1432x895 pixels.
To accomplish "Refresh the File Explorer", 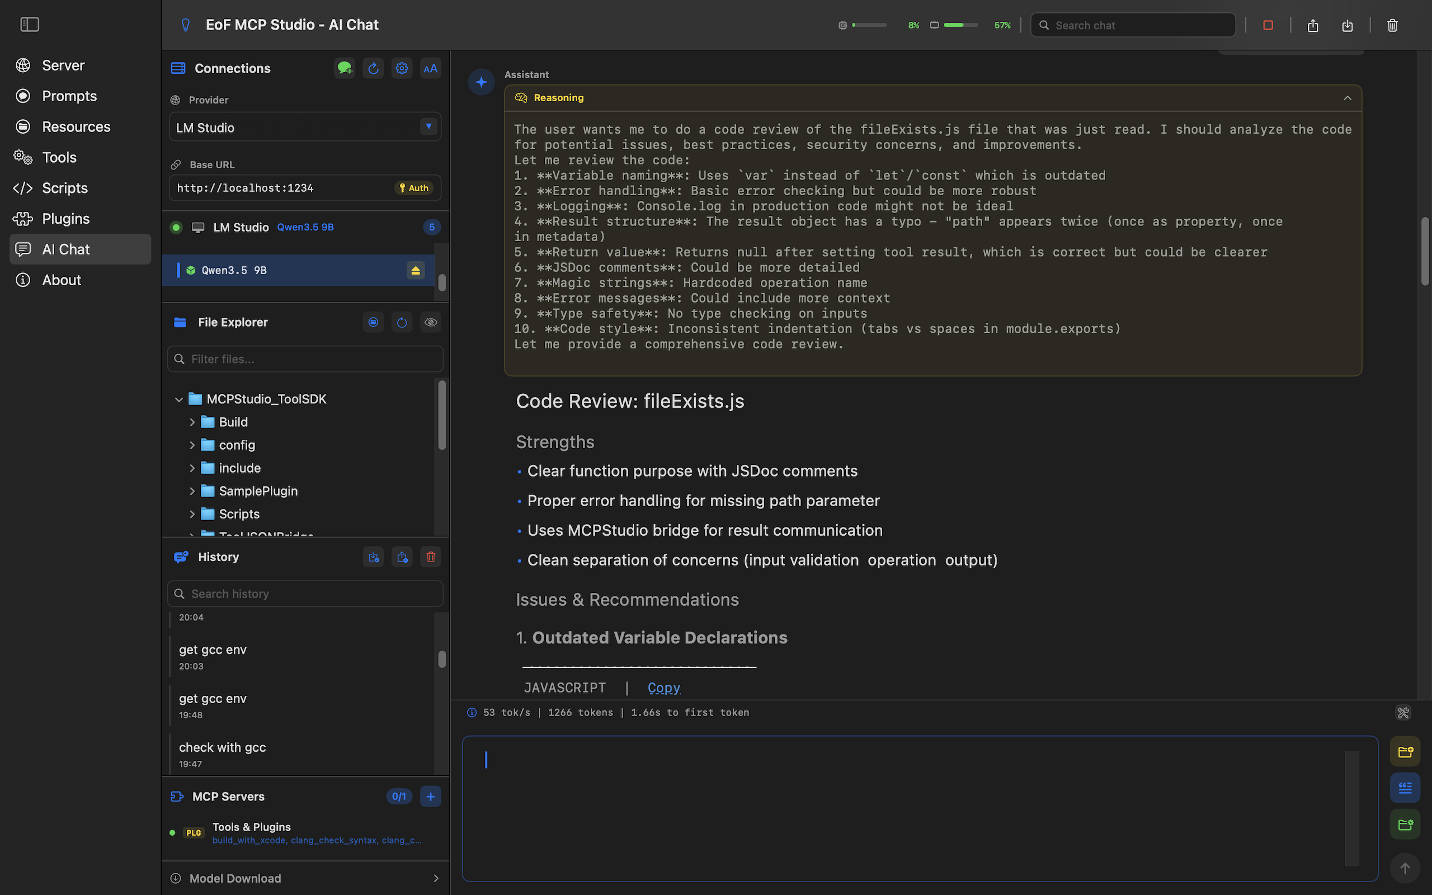I will 402,322.
